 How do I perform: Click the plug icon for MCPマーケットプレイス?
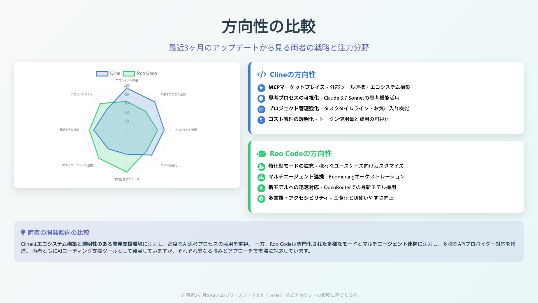261,88
